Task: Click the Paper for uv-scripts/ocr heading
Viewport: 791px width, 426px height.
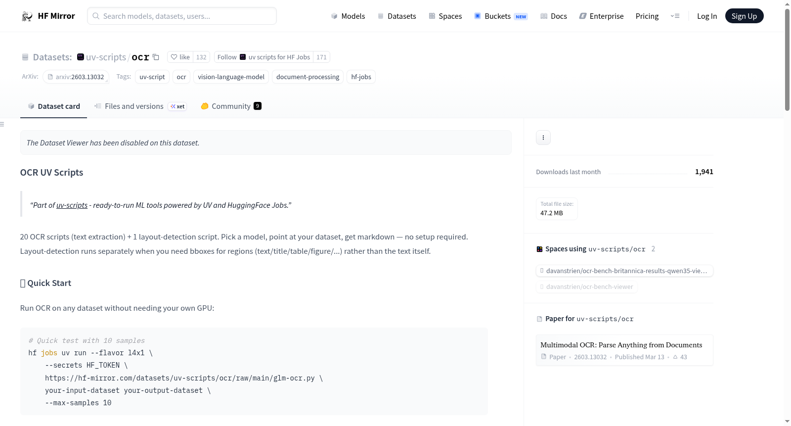Action: click(585, 319)
